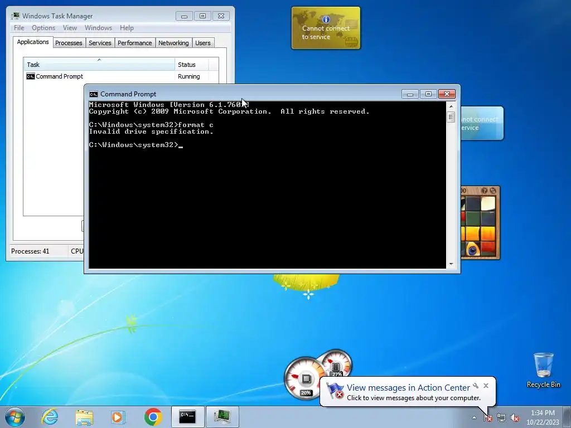Minimize the Command Prompt window
The image size is (571, 428).
coord(410,94)
